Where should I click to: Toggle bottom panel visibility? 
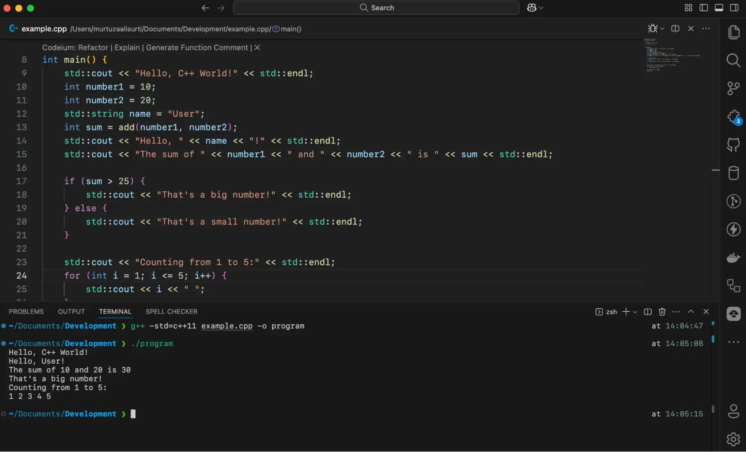pyautogui.click(x=719, y=8)
